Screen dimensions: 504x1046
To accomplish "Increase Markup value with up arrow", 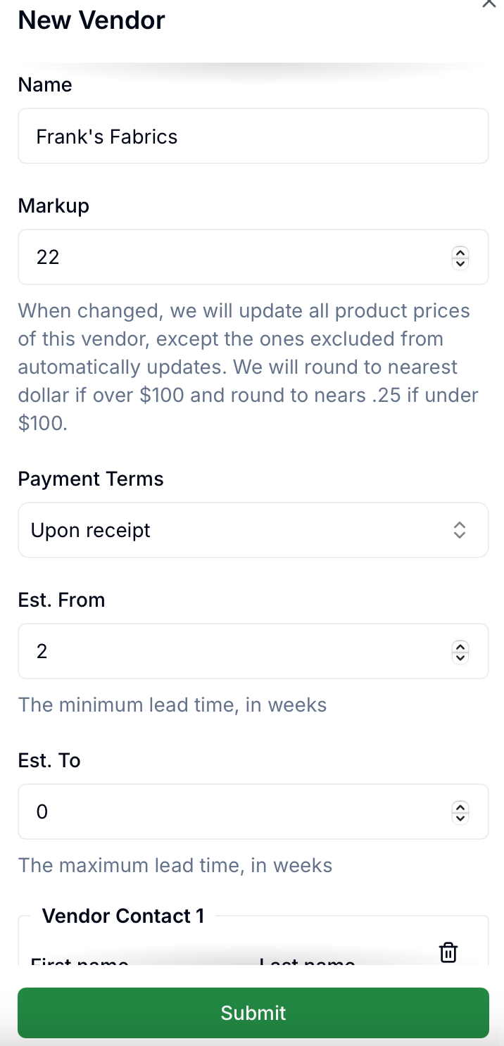I will tap(460, 252).
